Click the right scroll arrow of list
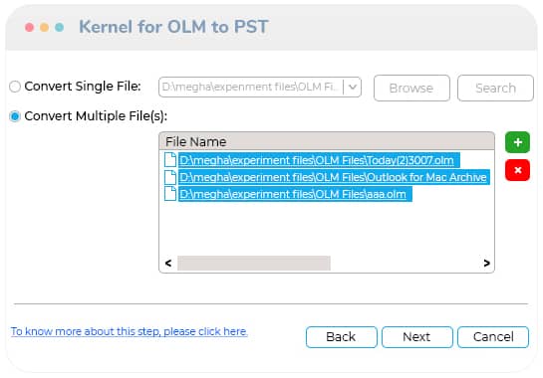This screenshot has width=543, height=378. tap(486, 264)
